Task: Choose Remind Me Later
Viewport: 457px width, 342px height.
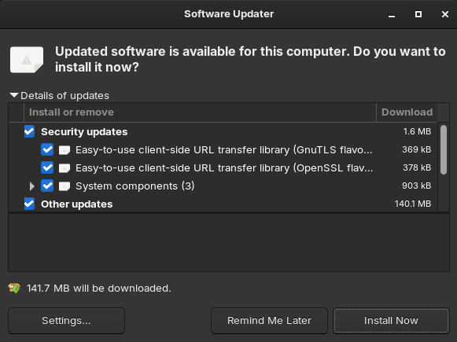Action: (269, 321)
